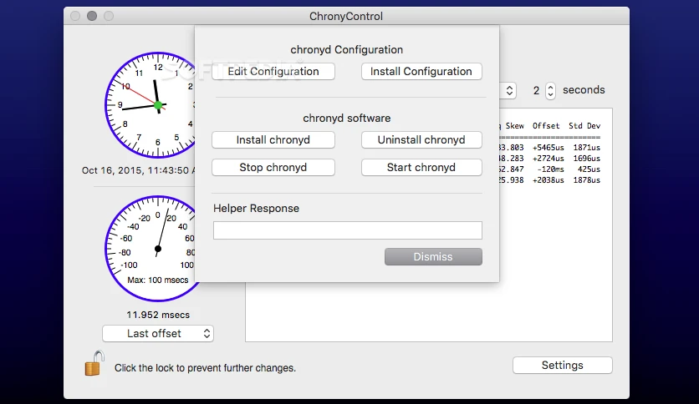This screenshot has height=404, width=699.
Task: Click the 1871us standard deviation value
Action: pos(587,148)
